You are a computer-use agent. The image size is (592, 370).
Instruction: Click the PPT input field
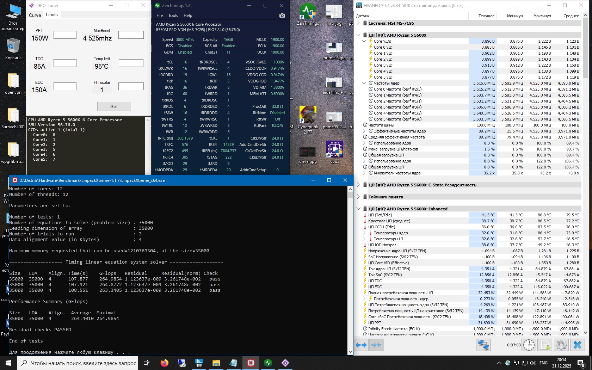65,35
